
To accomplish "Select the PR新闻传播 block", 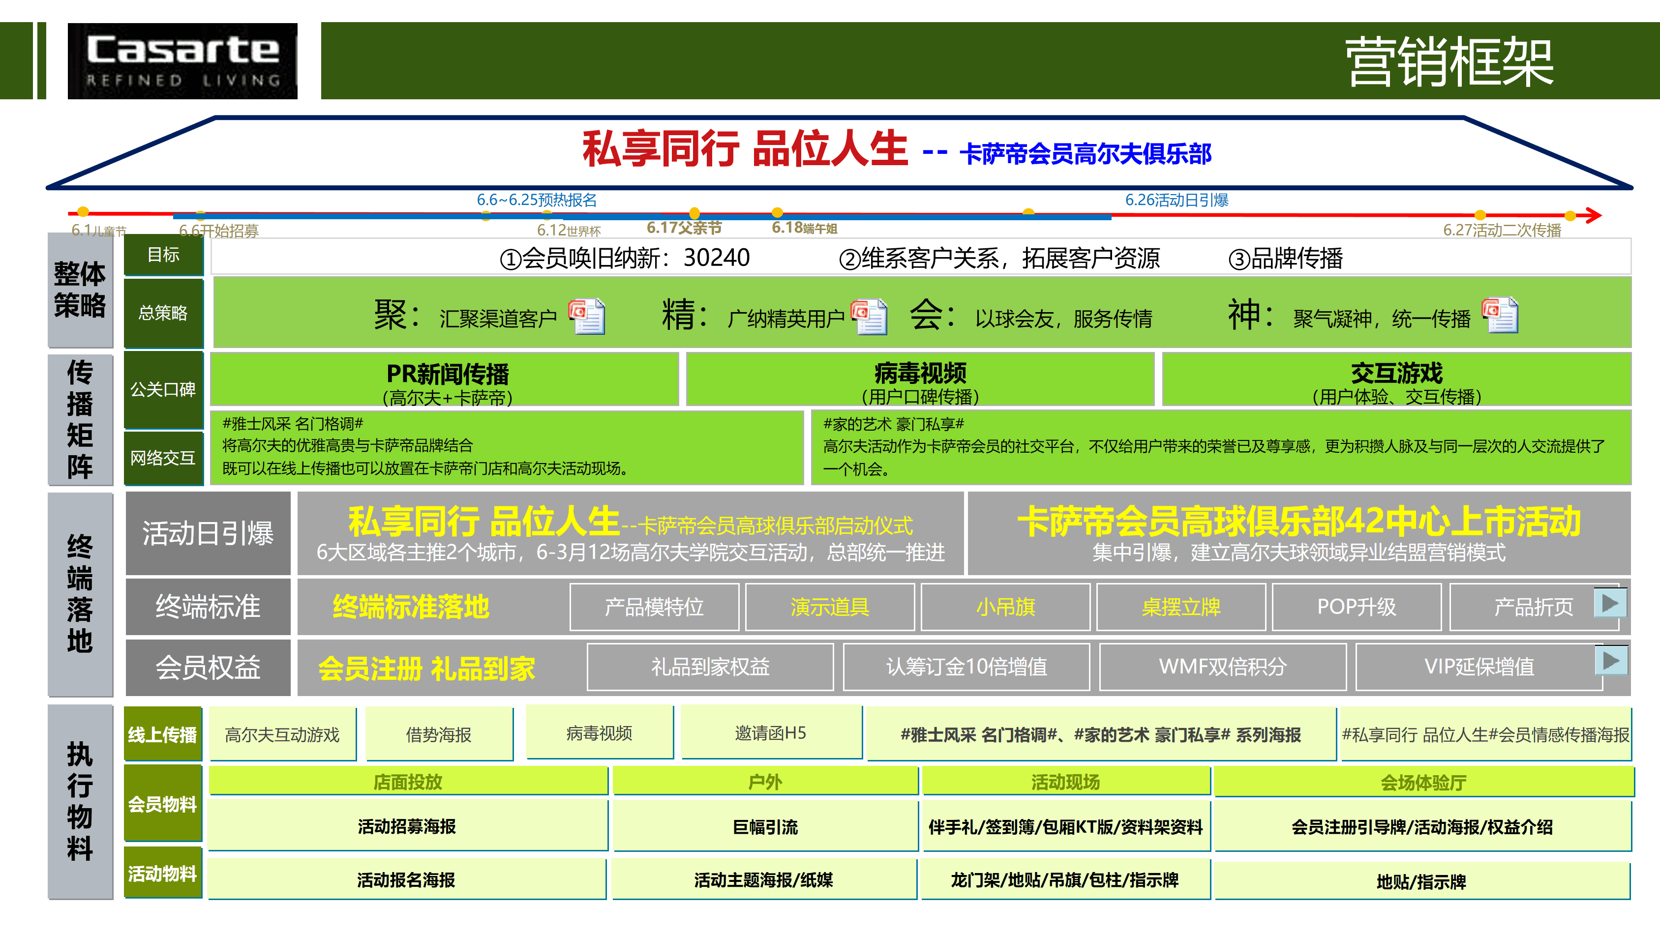I will [x=445, y=379].
